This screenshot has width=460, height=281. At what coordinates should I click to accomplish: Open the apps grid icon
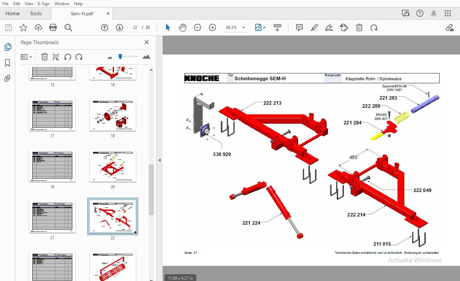(x=448, y=14)
